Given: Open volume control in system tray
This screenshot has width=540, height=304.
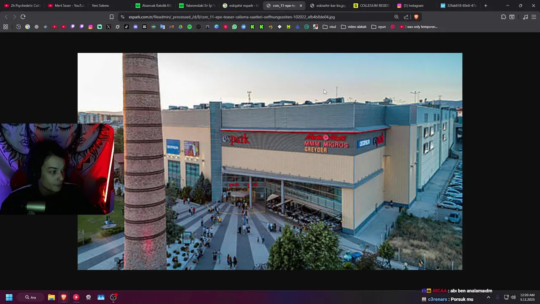Looking at the screenshot, I should pyautogui.click(x=513, y=297).
